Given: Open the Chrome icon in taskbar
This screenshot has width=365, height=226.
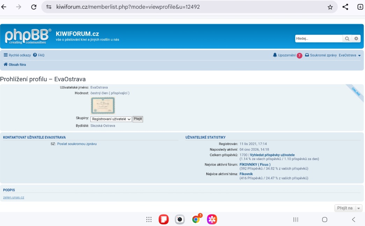Looking at the screenshot, I should pos(196,219).
